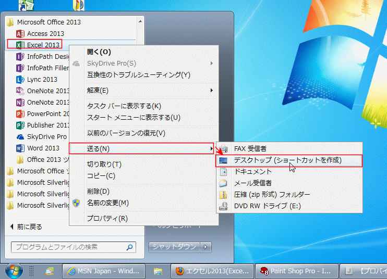Image resolution: width=387 pixels, height=279 pixels.
Task: Choose デスクトップ (ショートカットを作成)
Action: point(289,160)
